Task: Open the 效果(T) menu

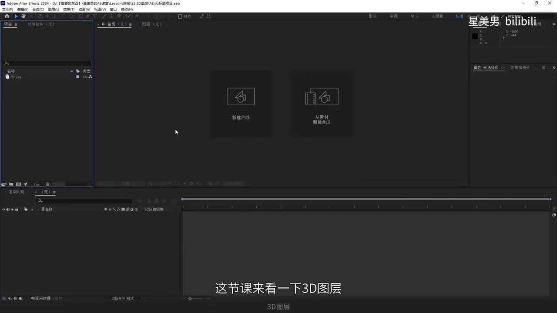Action: pyautogui.click(x=69, y=9)
